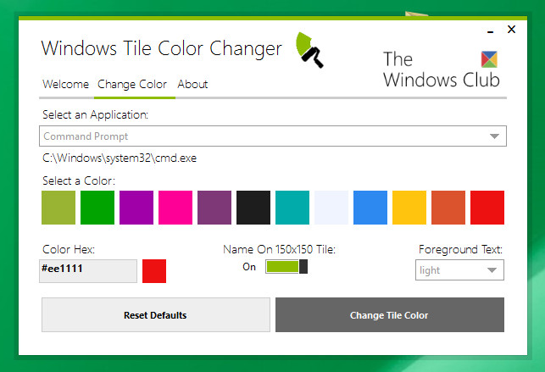Image resolution: width=545 pixels, height=372 pixels.
Task: Pick the hot pink color swatch
Action: tap(175, 208)
